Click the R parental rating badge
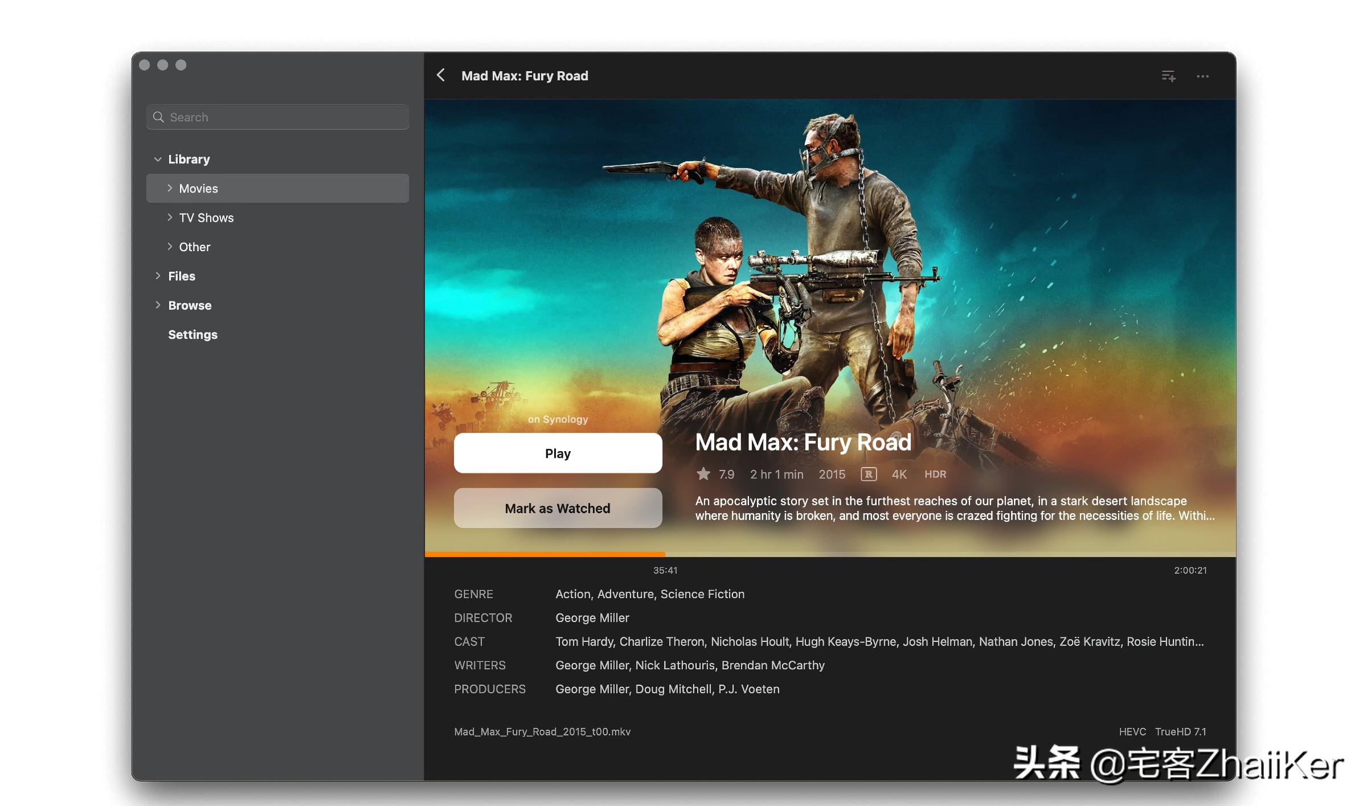1367x806 pixels. [x=868, y=474]
